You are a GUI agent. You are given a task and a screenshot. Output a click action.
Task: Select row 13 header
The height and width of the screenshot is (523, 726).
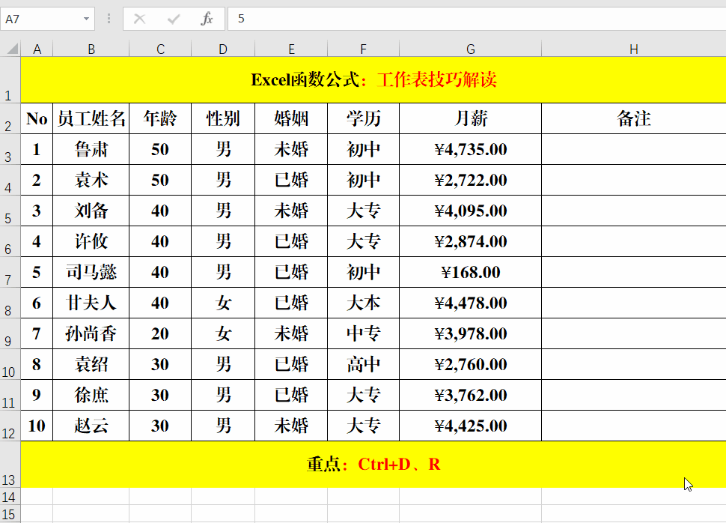click(10, 464)
